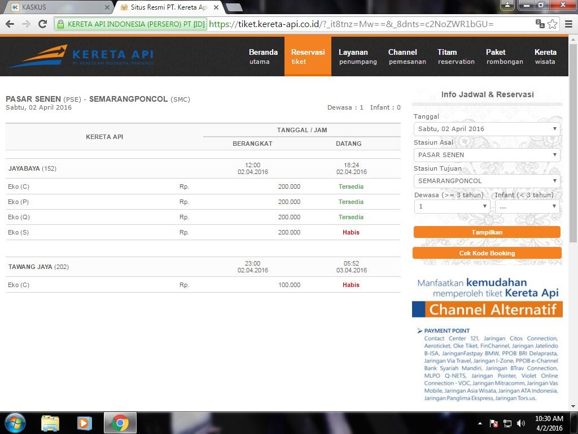Open the Channel pemesanan menu
The image size is (578, 434).
point(407,57)
